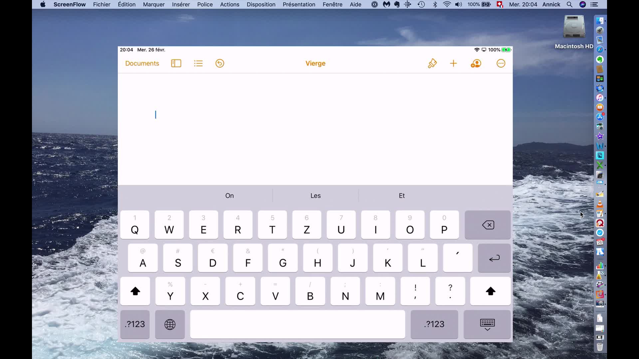
Task: Toggle the left shift key
Action: tap(135, 291)
